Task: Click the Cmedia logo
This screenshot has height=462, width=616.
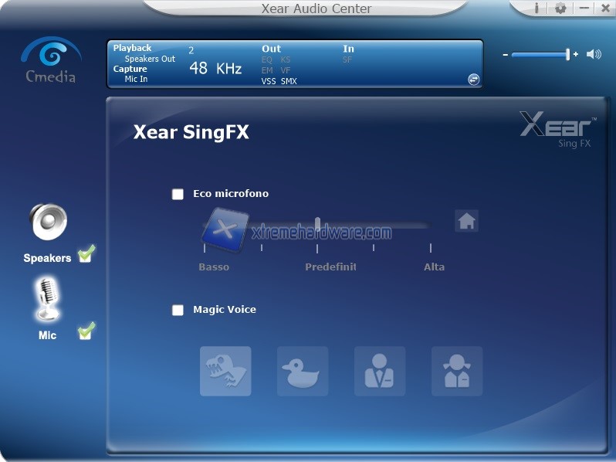Action: pos(51,60)
